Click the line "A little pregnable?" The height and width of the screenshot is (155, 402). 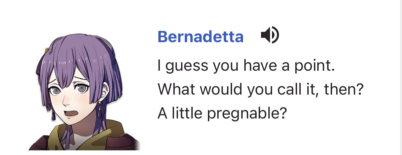(222, 114)
